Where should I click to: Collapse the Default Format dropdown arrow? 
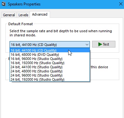pyautogui.click(x=87, y=45)
